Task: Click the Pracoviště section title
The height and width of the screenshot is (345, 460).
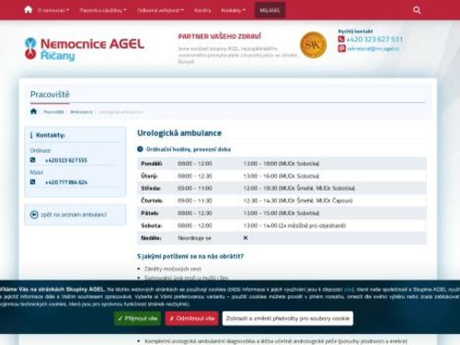Action: click(x=50, y=94)
